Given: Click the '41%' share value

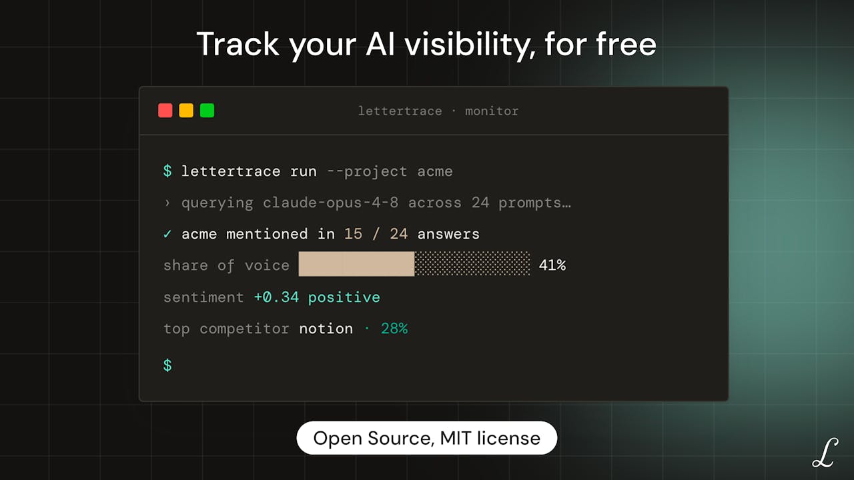Looking at the screenshot, I should tap(552, 265).
